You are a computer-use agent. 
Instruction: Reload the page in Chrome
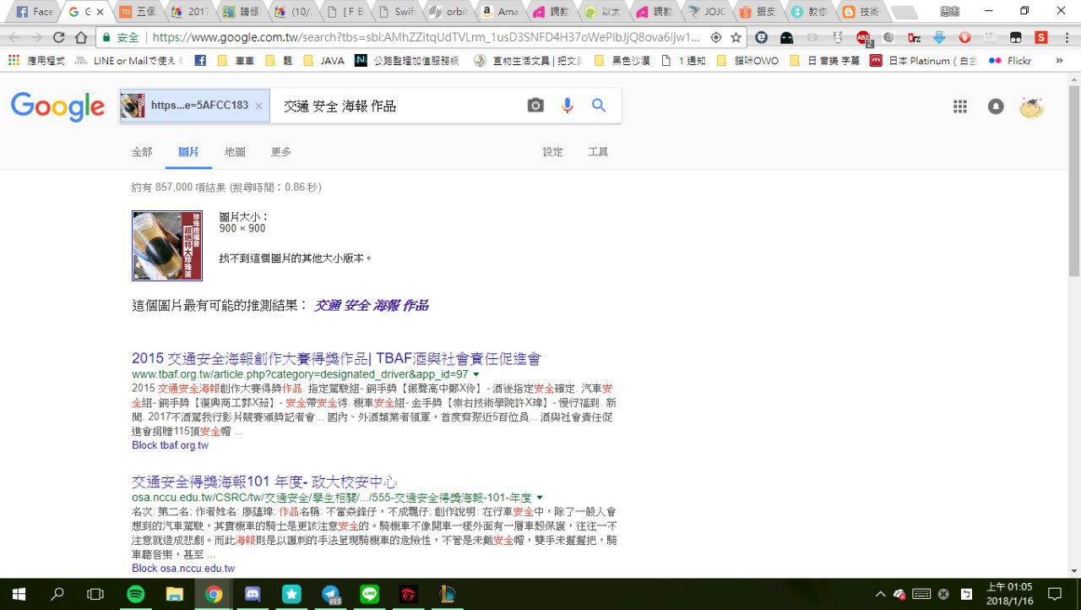[58, 37]
